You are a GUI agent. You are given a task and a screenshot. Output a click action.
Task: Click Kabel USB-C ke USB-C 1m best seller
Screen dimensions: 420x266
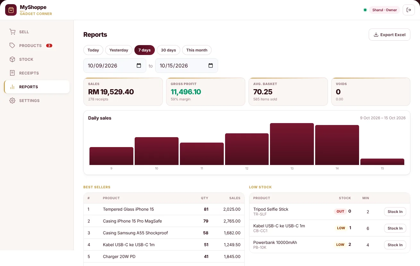pos(164,245)
